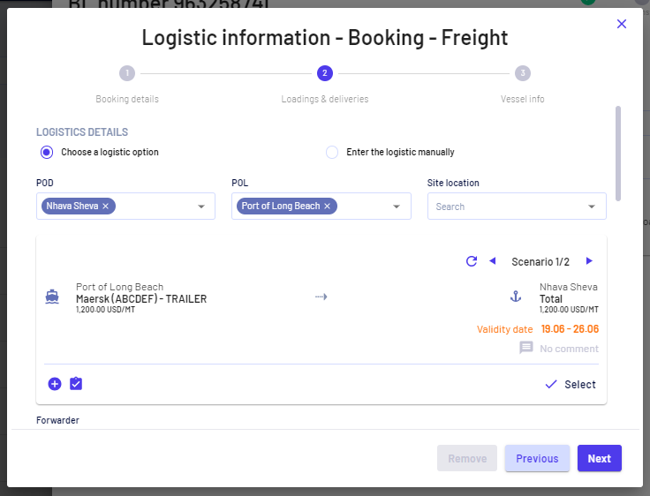The width and height of the screenshot is (650, 496).
Task: Click the No comment speech bubble icon
Action: click(x=526, y=347)
